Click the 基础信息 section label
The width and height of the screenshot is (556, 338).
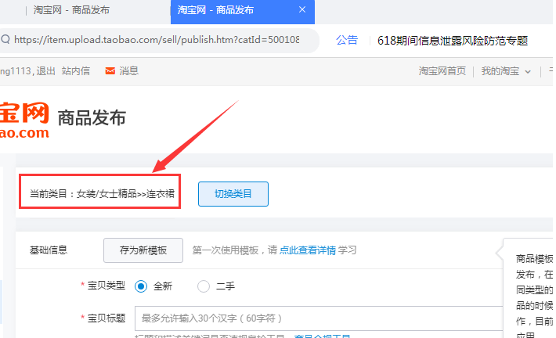tap(49, 250)
